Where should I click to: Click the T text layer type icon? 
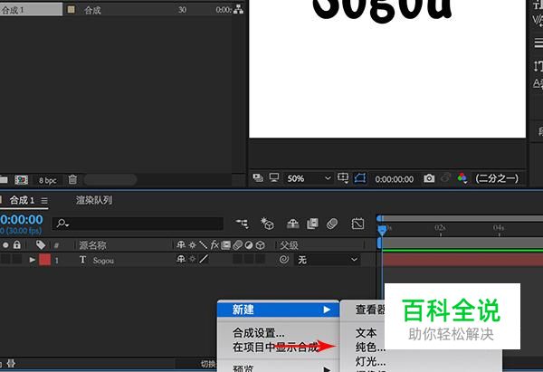pyautogui.click(x=82, y=260)
